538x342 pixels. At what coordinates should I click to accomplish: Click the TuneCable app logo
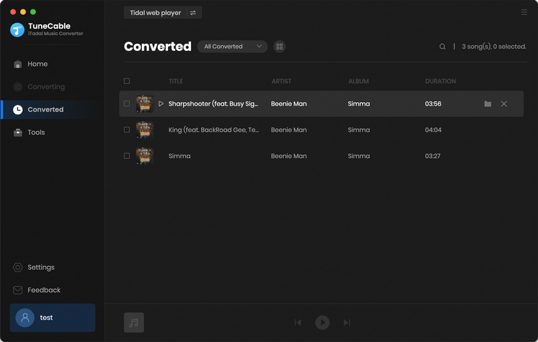[x=17, y=30]
